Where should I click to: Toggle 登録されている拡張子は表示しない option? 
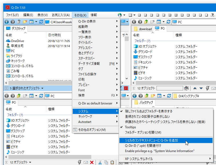point(166,117)
